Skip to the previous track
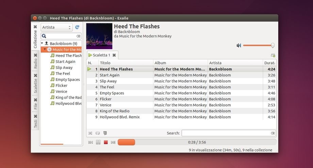Viewport: 313px width, 168px height. point(90,142)
